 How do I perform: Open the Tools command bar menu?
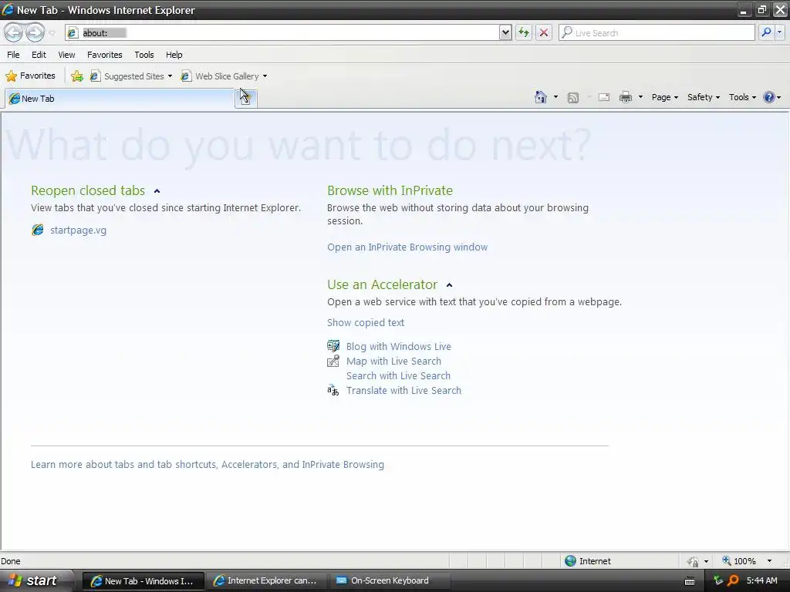[x=742, y=97]
